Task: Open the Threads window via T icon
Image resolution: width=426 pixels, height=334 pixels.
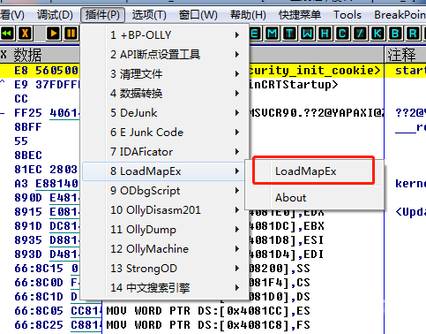Action: click(x=289, y=34)
